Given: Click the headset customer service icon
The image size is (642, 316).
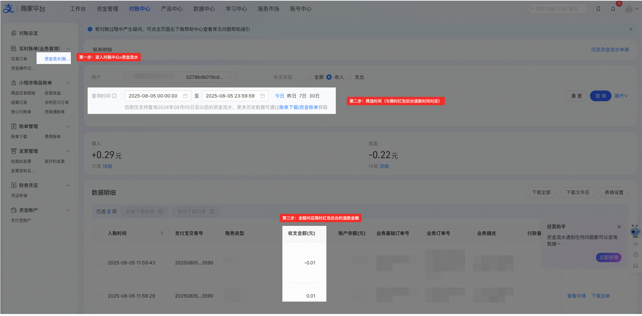Looking at the screenshot, I should click(636, 266).
